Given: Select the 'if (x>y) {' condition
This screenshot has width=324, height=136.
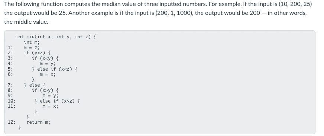Looking at the screenshot, I should coord(45,90).
